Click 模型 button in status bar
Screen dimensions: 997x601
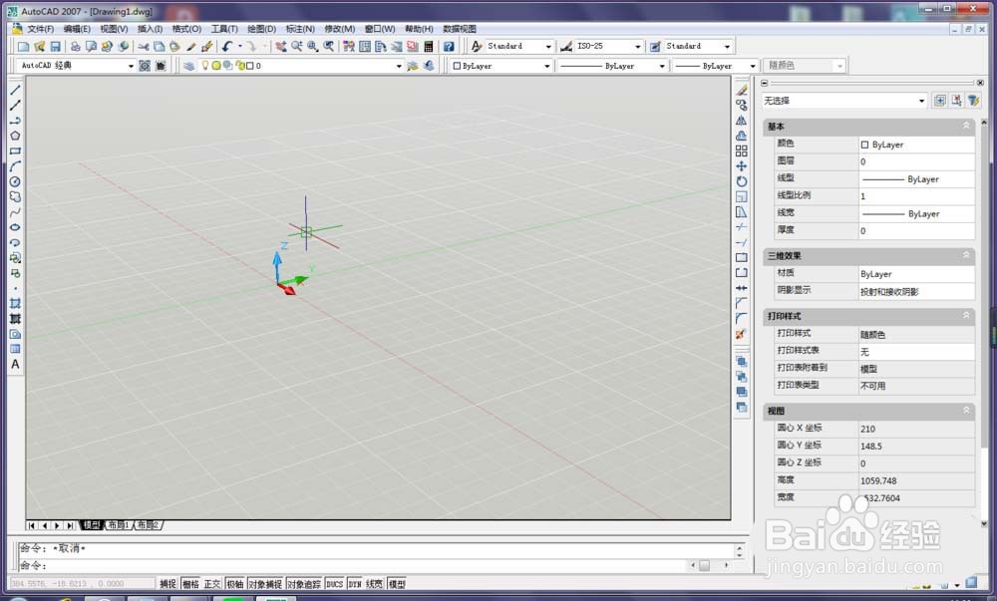tap(397, 584)
